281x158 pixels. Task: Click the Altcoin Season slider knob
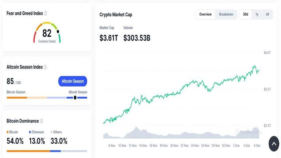pos(75,98)
